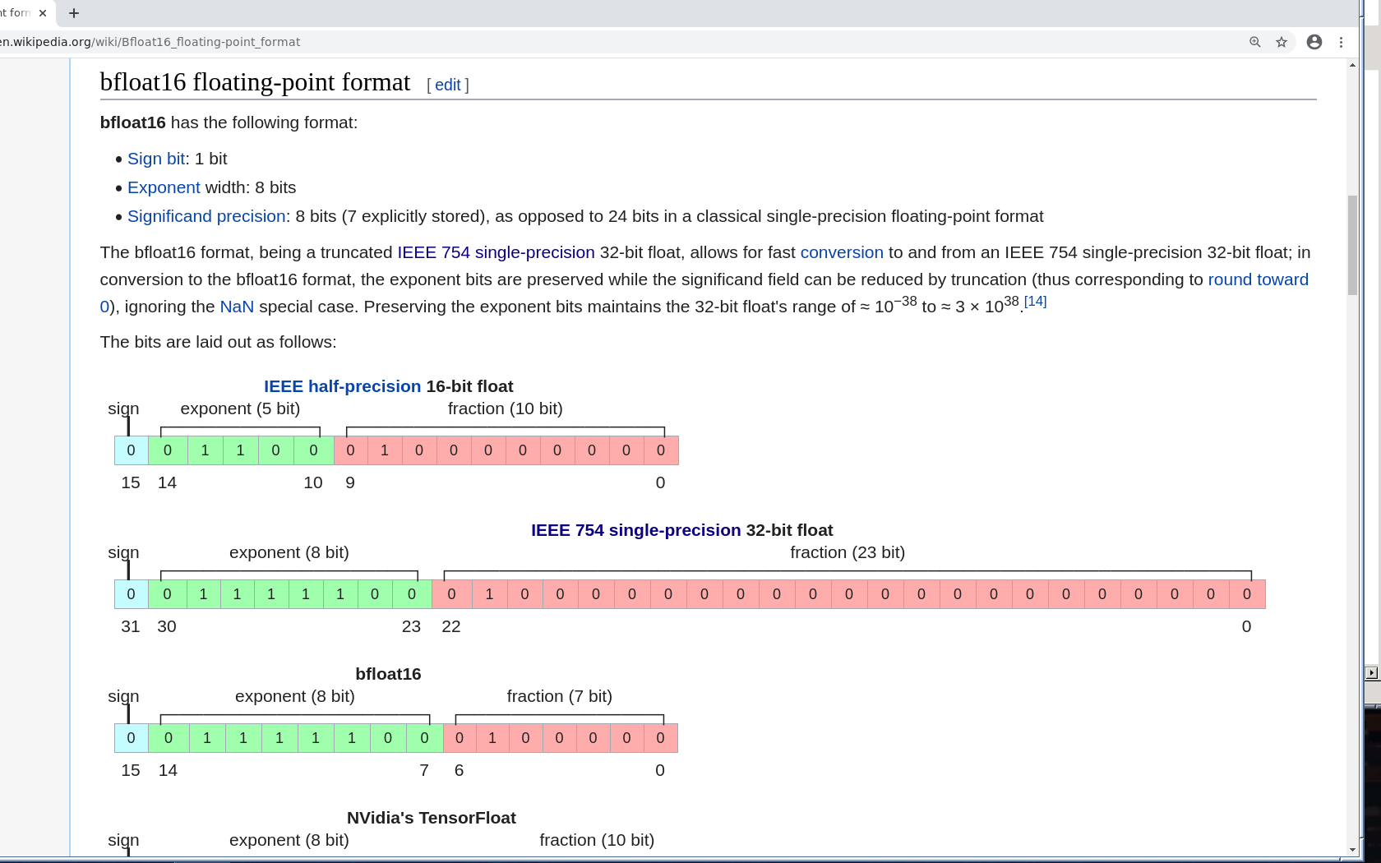Click the address bar URL field
Viewport: 1381px width, 863px height.
[x=575, y=42]
